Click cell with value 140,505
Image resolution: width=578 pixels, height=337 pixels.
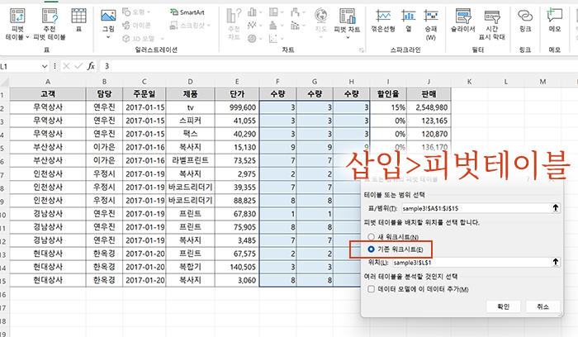click(x=237, y=267)
